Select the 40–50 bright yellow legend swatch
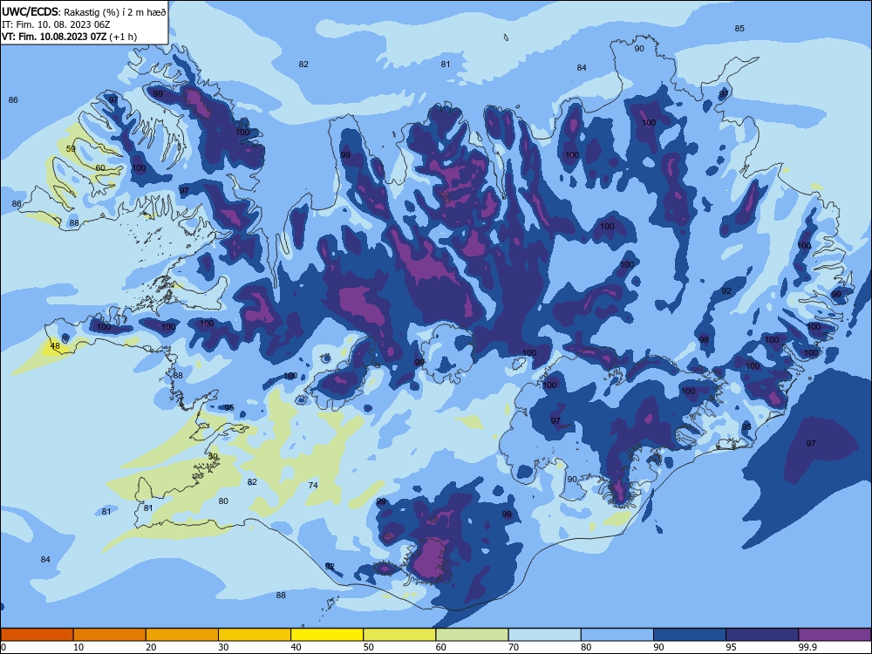Image resolution: width=872 pixels, height=654 pixels. point(327,635)
